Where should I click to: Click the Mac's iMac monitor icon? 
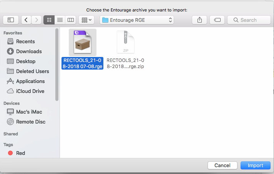click(10, 112)
